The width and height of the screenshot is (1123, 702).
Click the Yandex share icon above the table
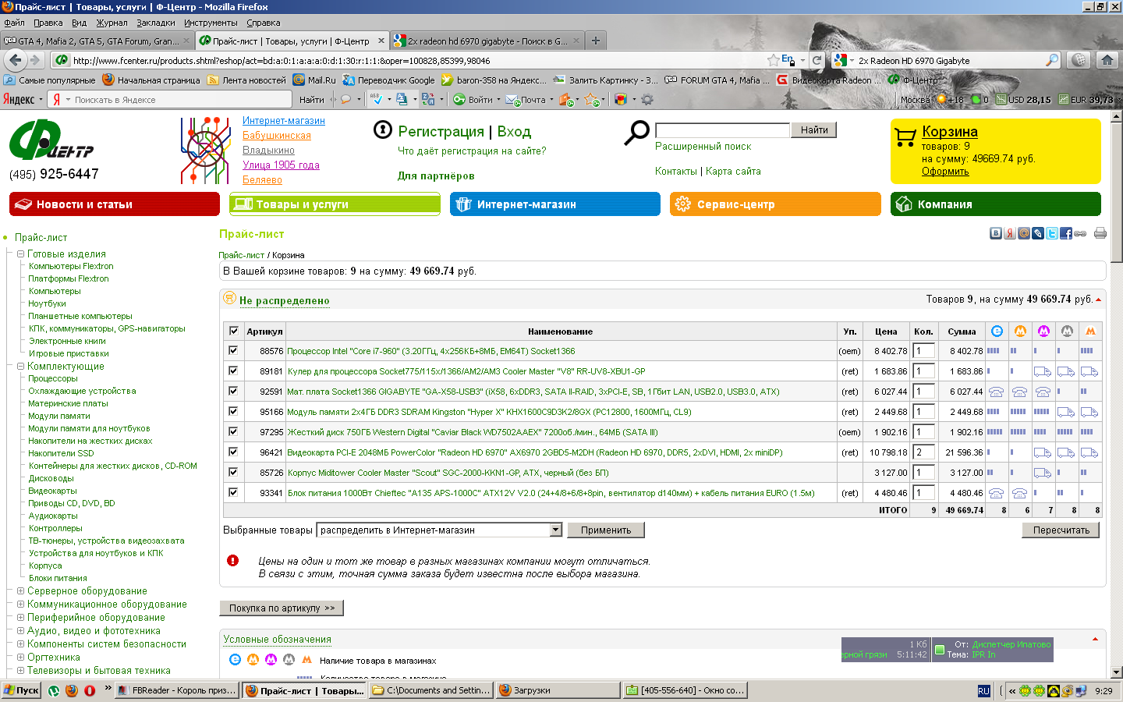[x=1010, y=233]
